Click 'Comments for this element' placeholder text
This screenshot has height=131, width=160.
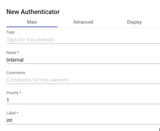pyautogui.click(x=37, y=80)
